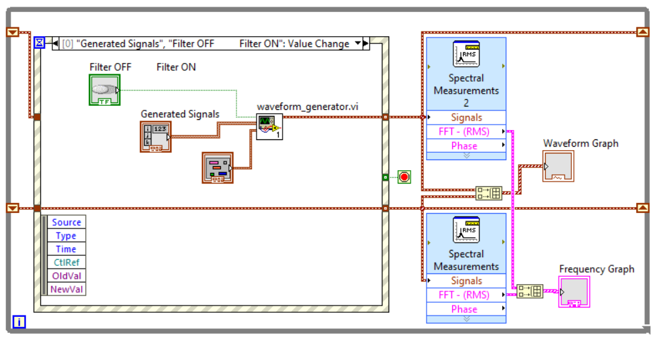Toggle the Filter OFF boolean control
The width and height of the screenshot is (657, 339).
coord(104,89)
